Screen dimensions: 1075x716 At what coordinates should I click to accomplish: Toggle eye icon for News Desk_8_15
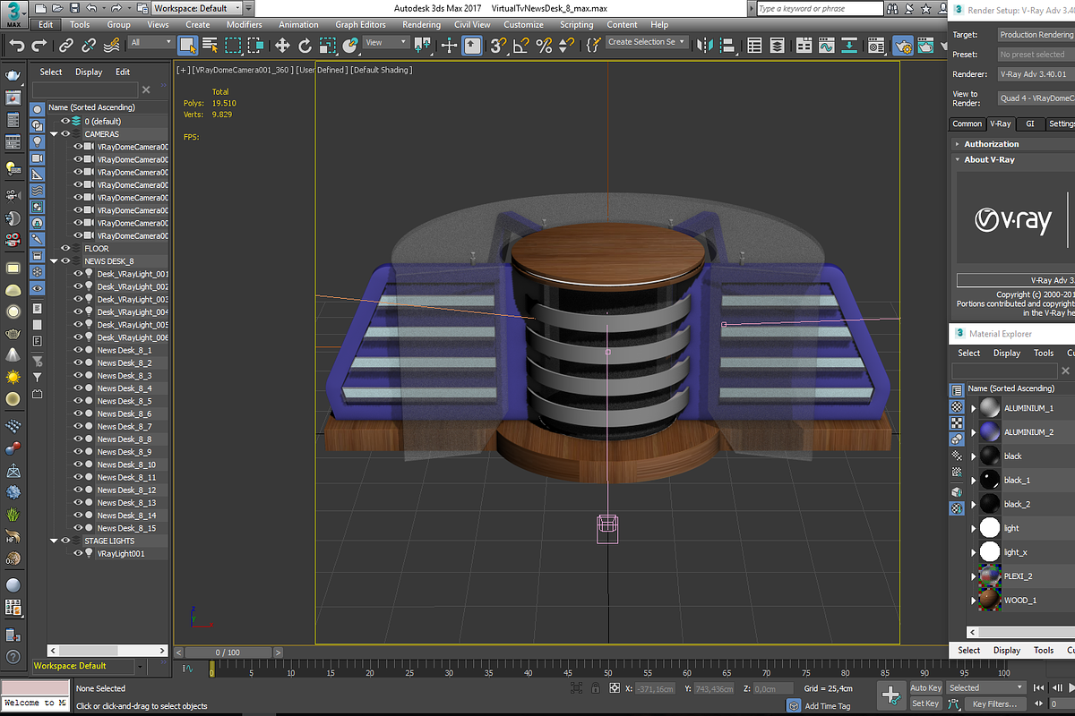(78, 528)
